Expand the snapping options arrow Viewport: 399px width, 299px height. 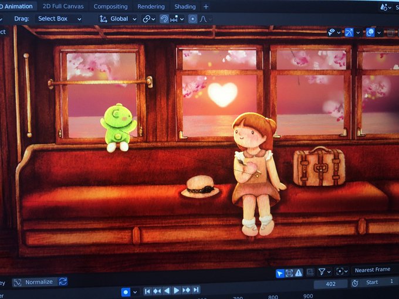tap(182, 19)
